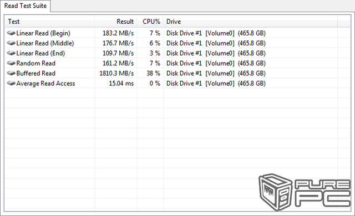Sort by the CPU% column header

pyautogui.click(x=150, y=22)
